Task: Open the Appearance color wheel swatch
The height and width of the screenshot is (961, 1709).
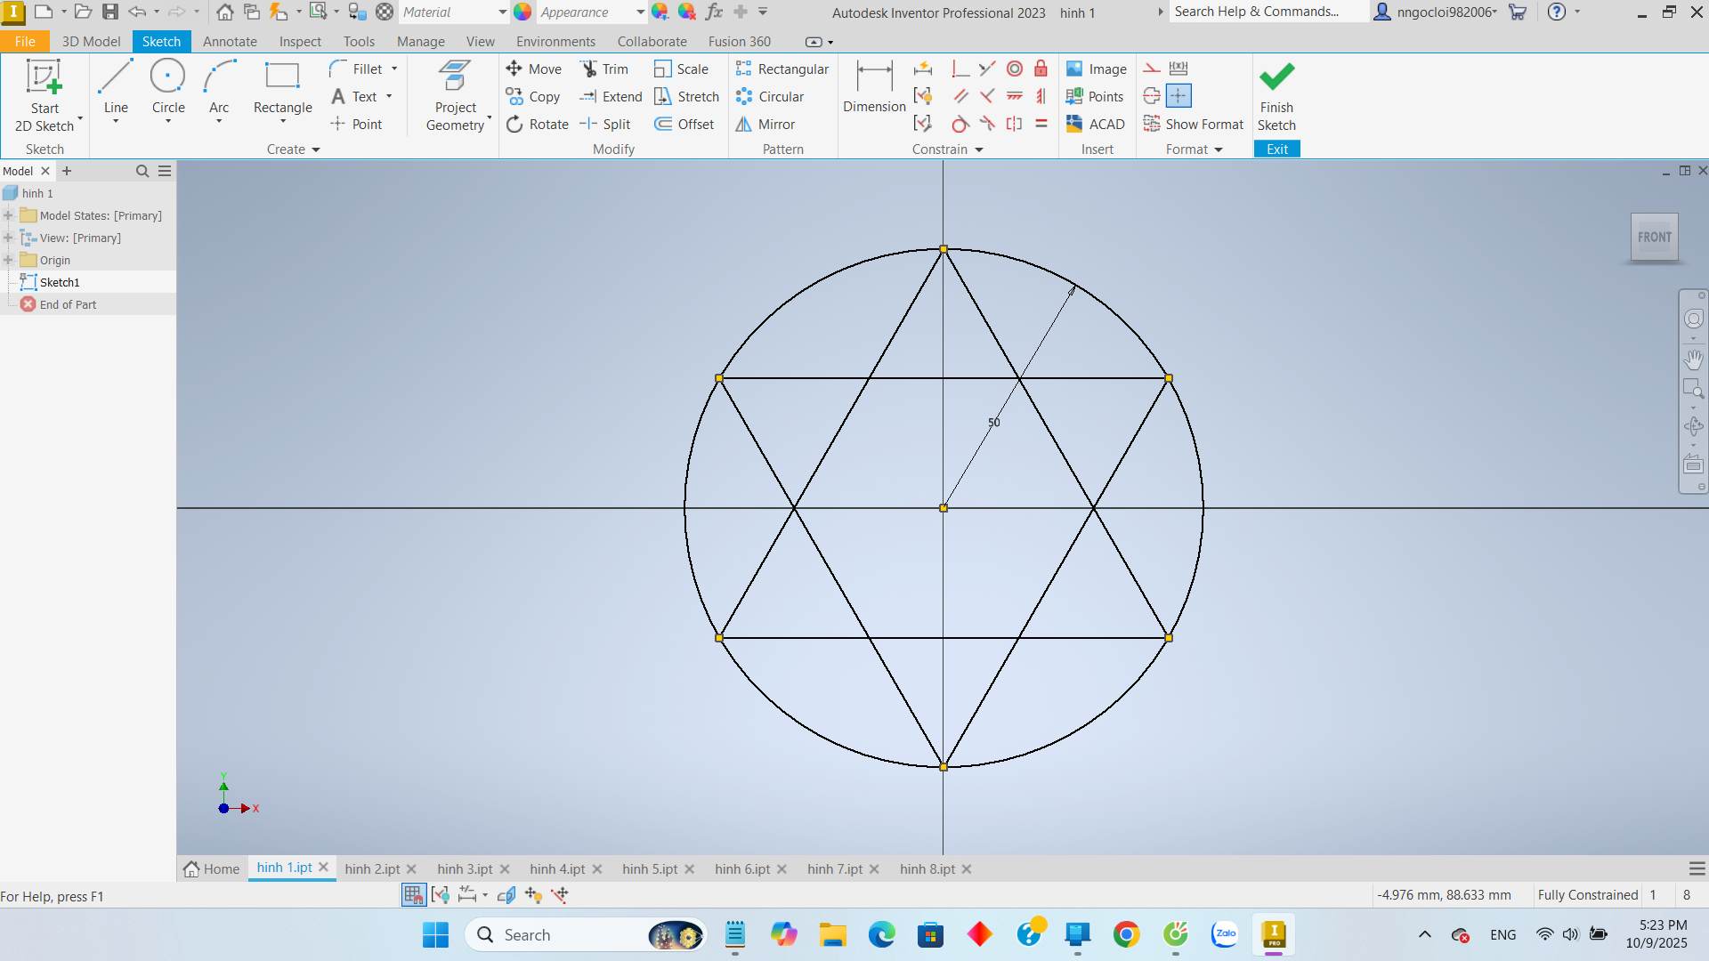Action: click(x=522, y=12)
